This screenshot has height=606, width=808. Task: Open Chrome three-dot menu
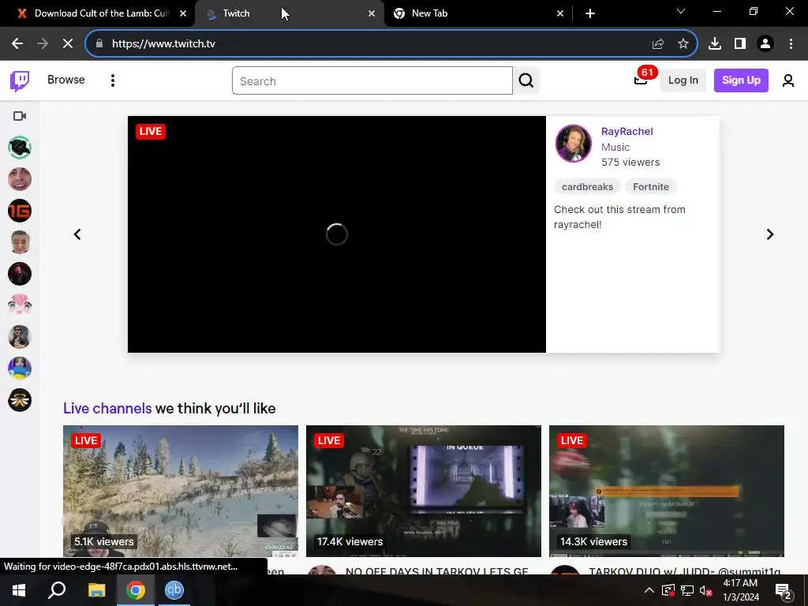click(x=791, y=44)
